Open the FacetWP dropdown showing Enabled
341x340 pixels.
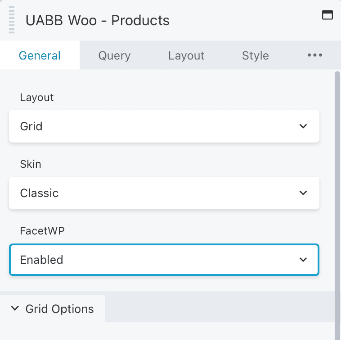[164, 260]
